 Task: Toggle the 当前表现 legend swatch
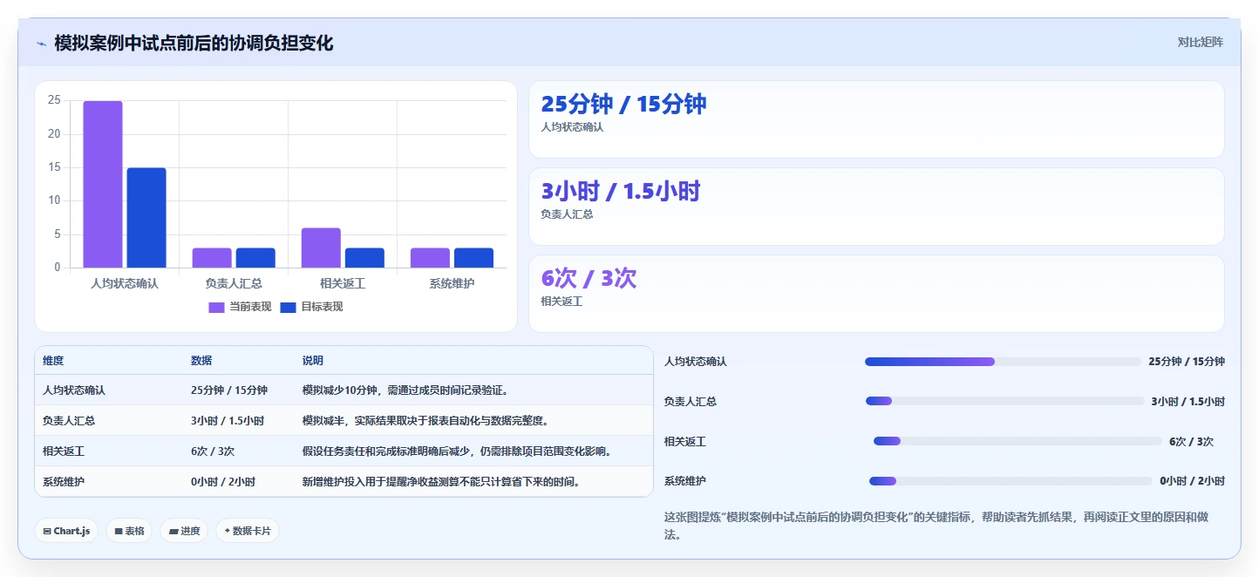(216, 307)
